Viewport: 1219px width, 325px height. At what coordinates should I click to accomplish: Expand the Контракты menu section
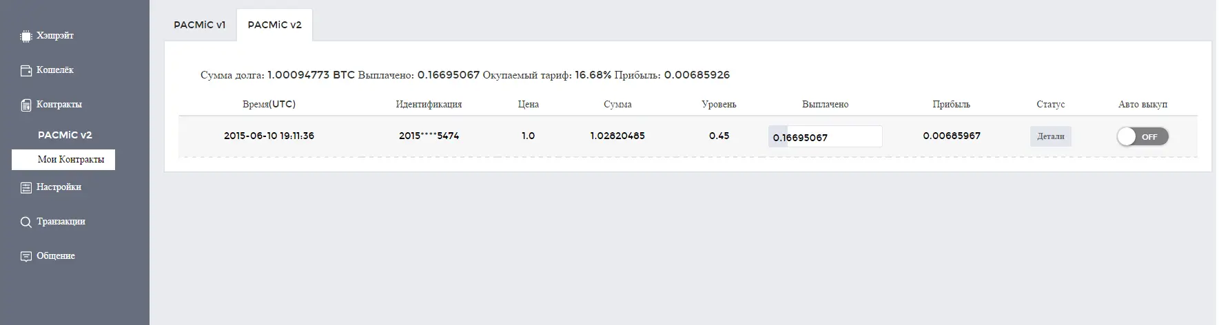pos(59,105)
